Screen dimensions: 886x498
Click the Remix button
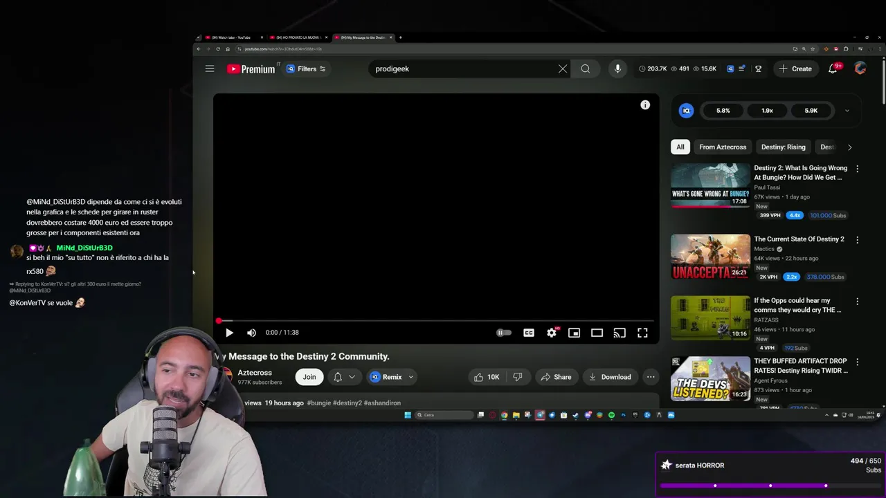[386, 377]
